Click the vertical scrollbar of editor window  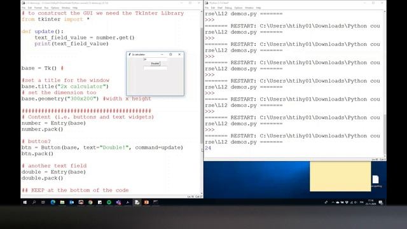[x=202, y=86]
